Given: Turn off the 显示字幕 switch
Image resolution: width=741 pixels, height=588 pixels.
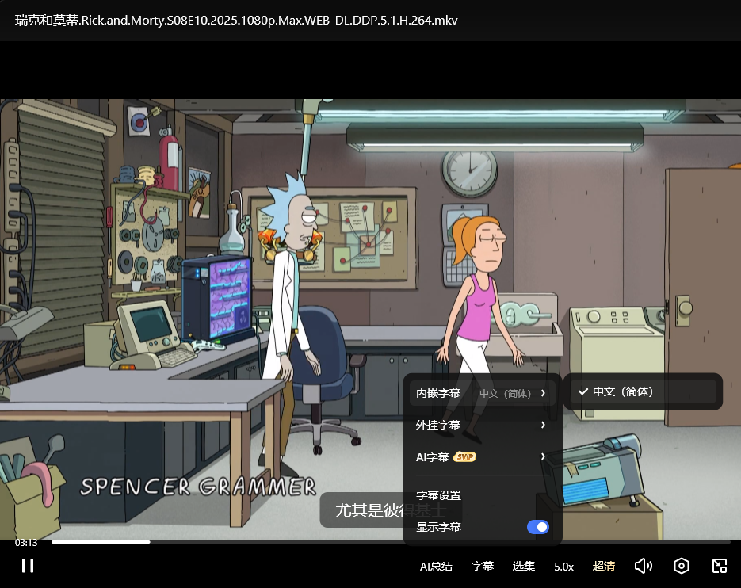Looking at the screenshot, I should (538, 526).
